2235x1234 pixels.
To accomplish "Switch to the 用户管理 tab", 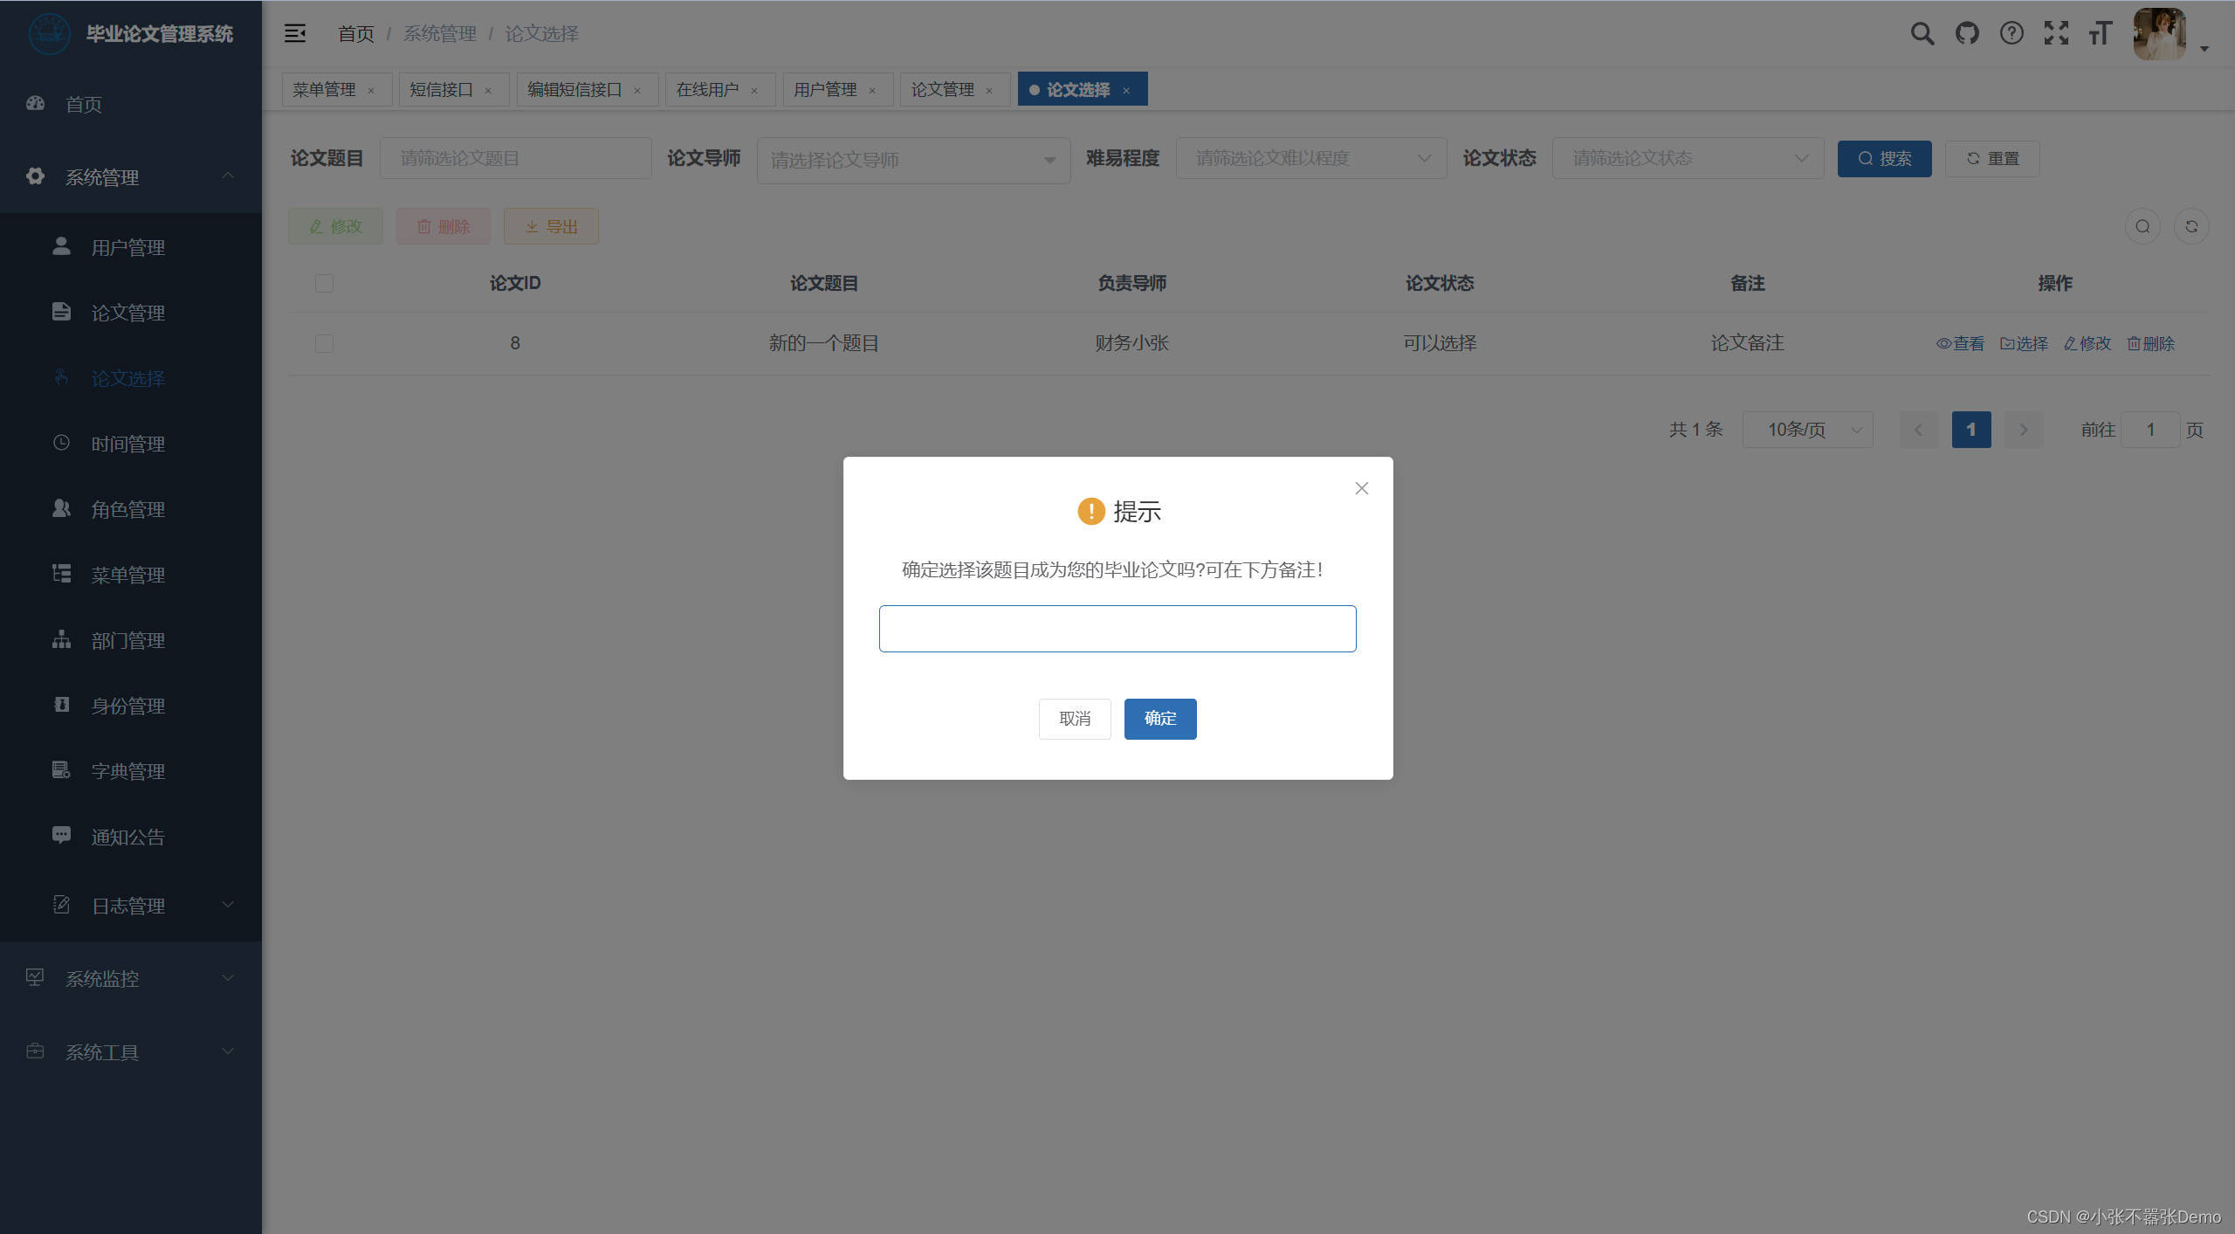I will [x=825, y=90].
